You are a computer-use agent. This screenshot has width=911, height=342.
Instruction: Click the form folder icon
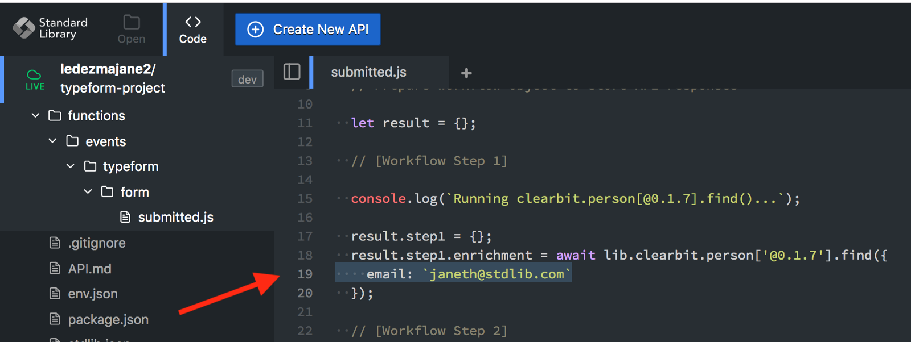pyautogui.click(x=108, y=191)
